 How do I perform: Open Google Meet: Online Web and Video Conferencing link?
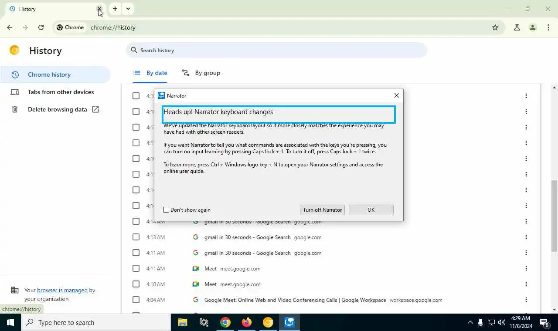tap(295, 300)
